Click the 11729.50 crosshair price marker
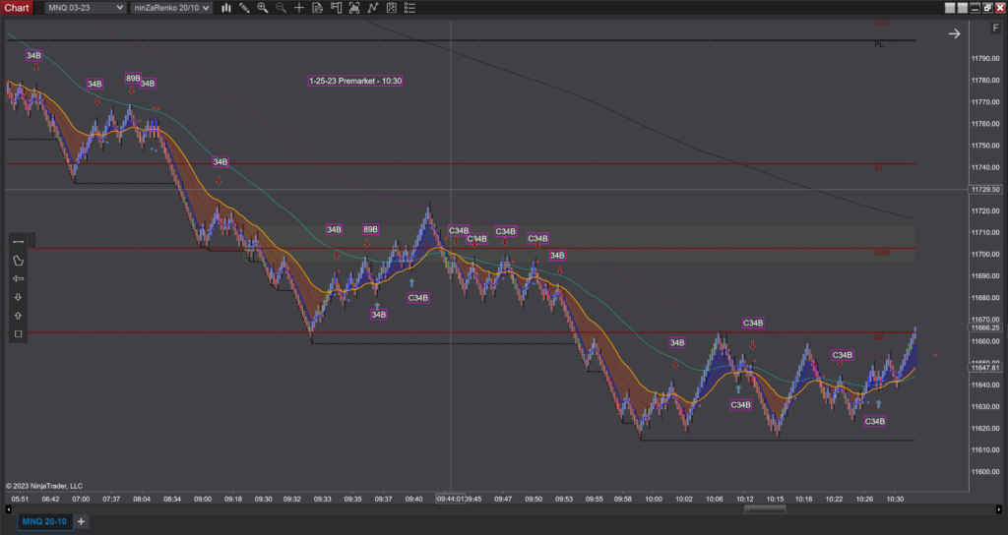This screenshot has height=535, width=1008. click(984, 190)
